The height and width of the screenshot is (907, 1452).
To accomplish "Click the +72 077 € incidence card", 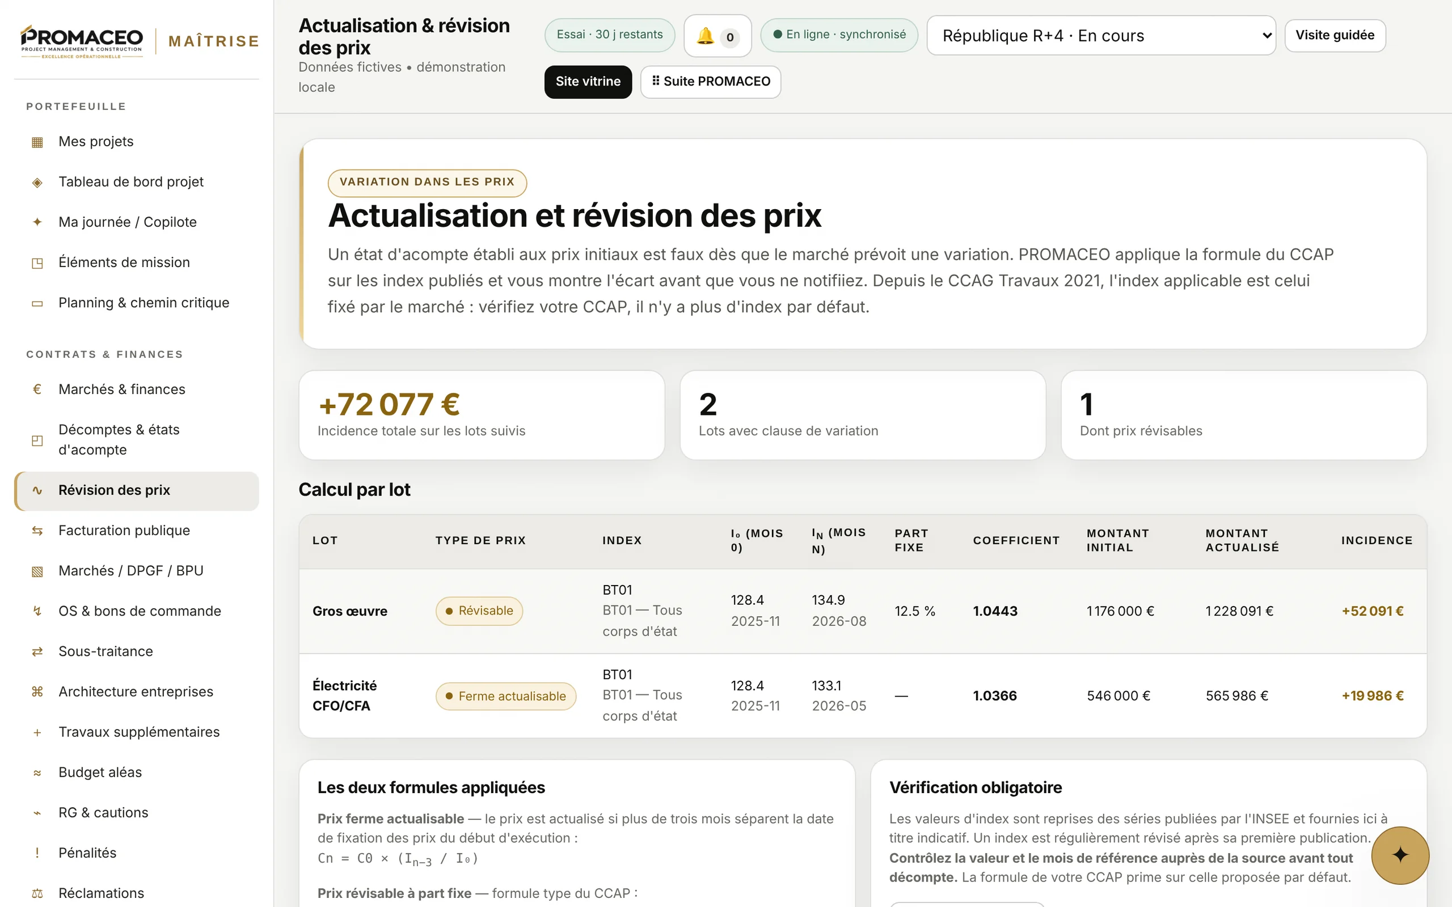I will point(482,415).
